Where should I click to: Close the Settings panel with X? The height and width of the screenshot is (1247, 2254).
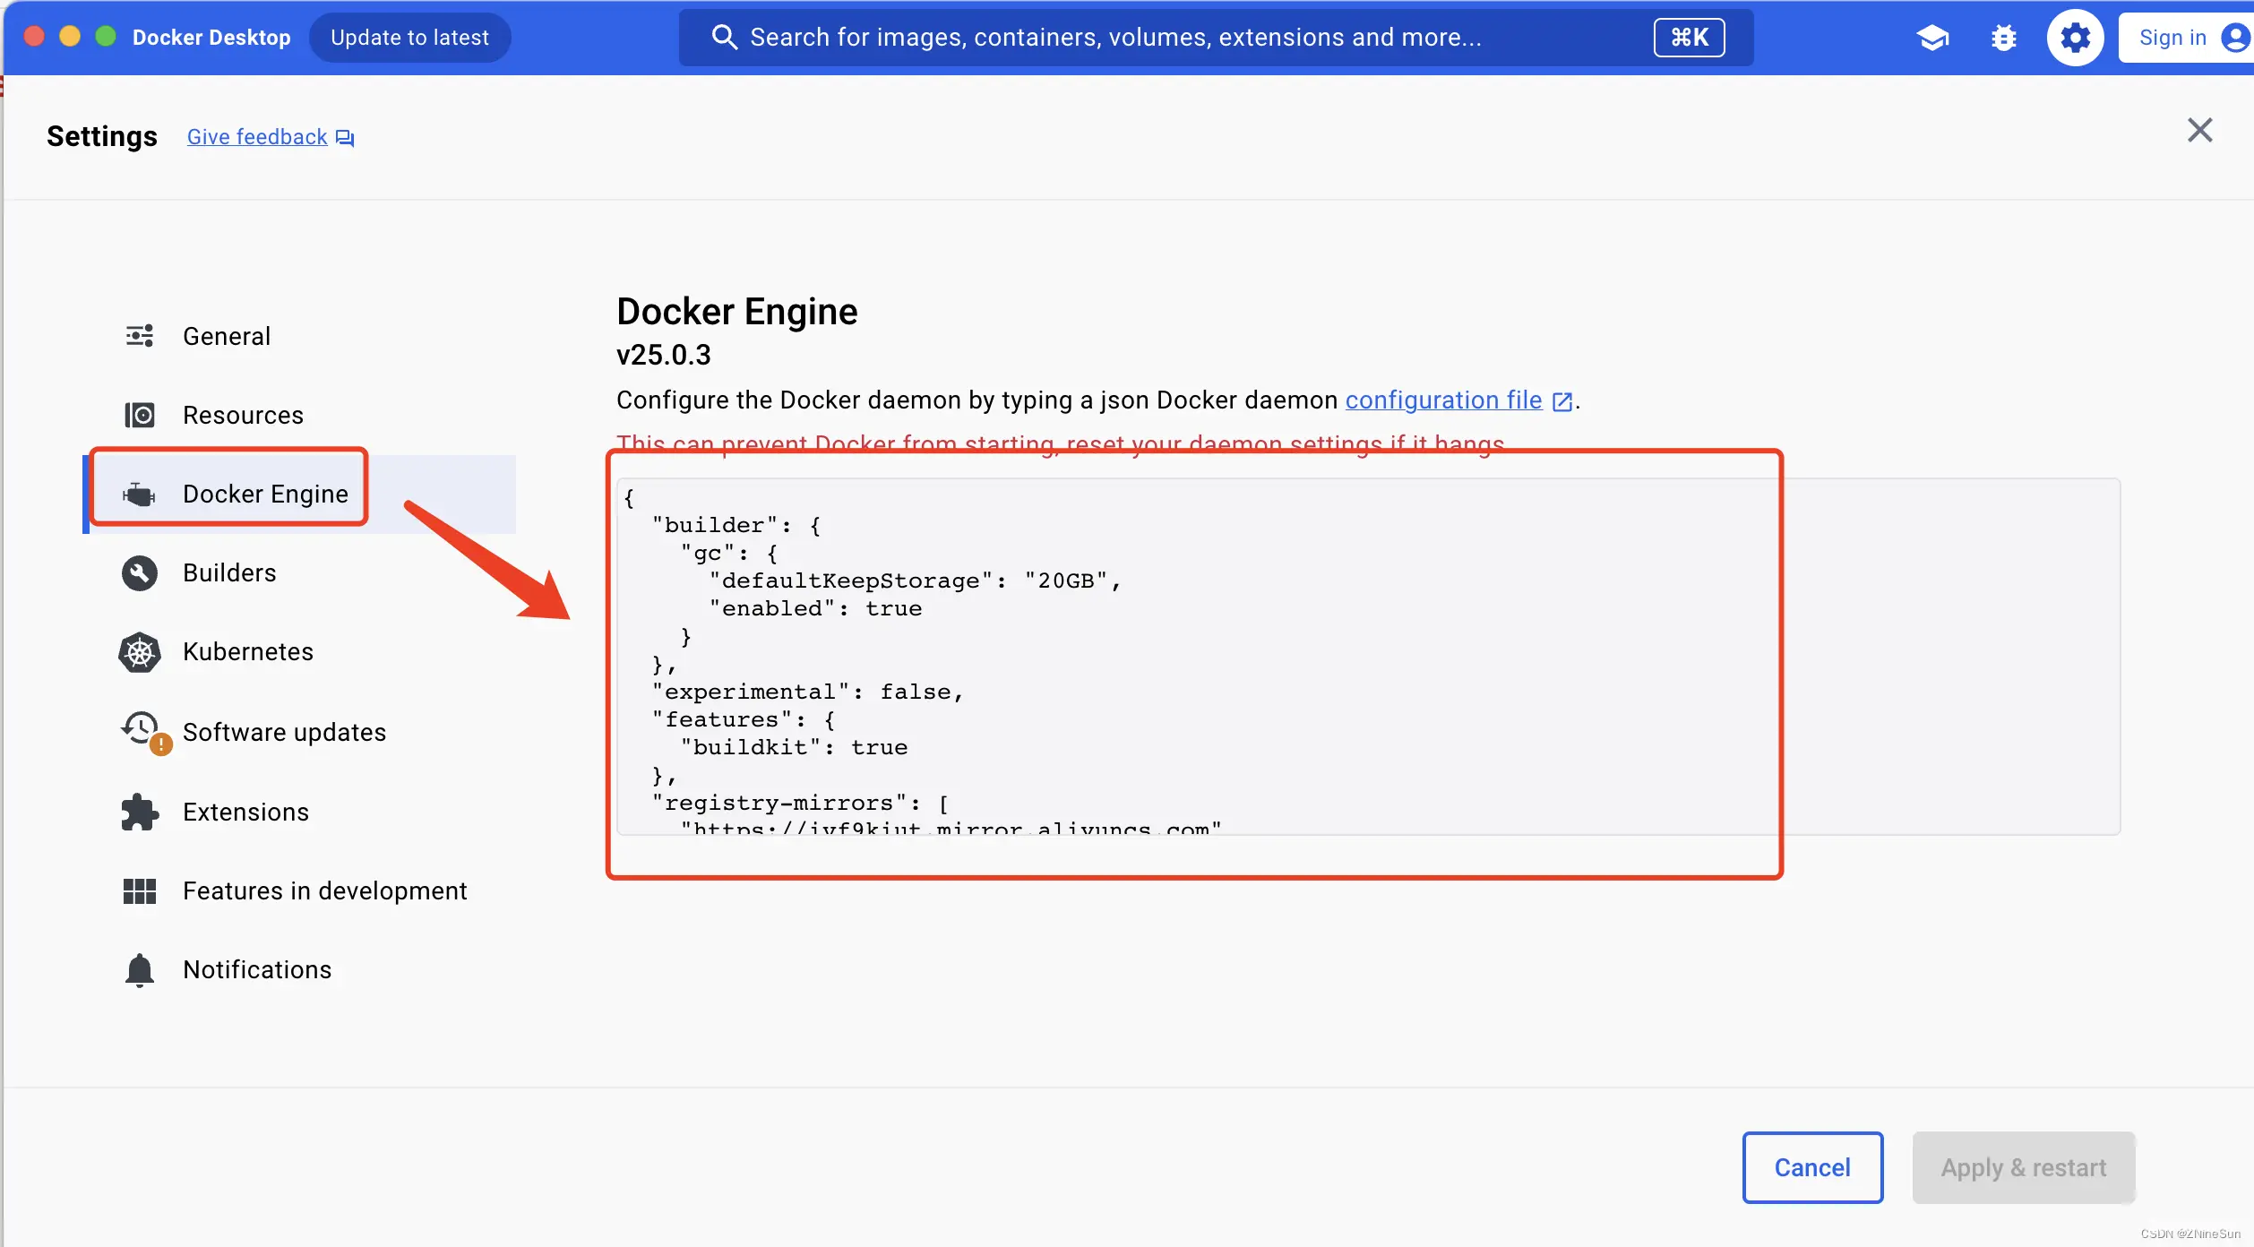2199,131
